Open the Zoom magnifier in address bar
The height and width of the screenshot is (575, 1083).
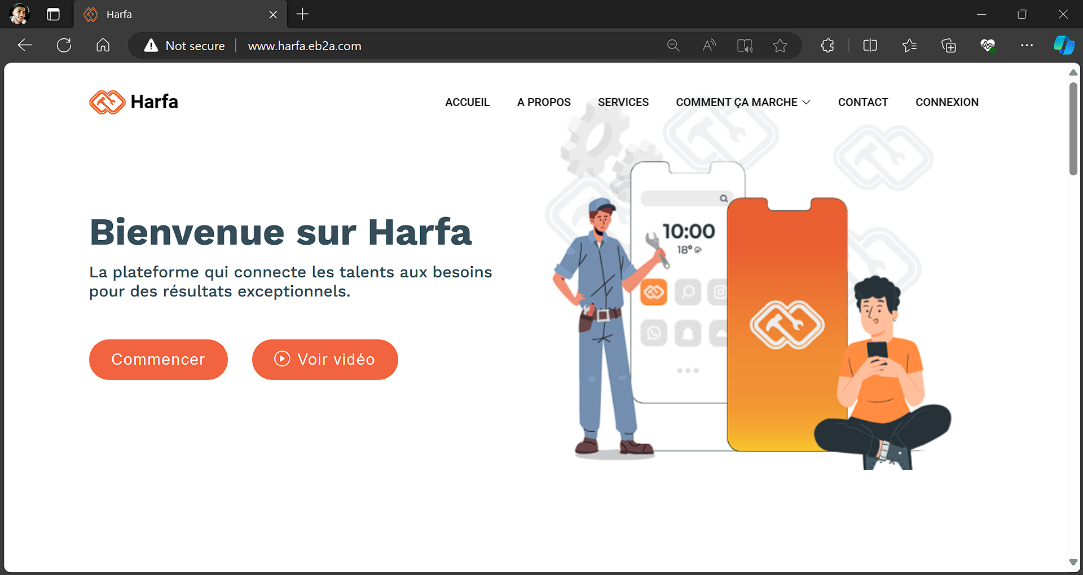pos(673,46)
